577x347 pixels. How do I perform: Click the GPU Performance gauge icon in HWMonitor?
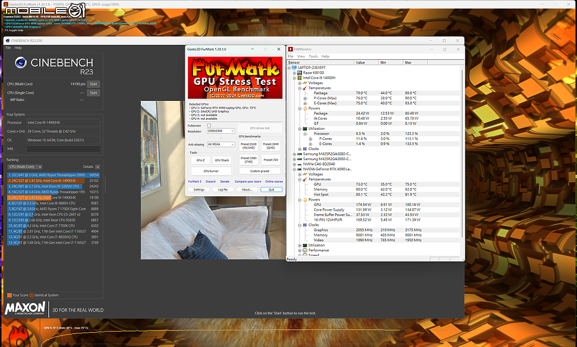coord(305,250)
